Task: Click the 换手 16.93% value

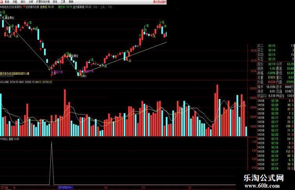Action: pos(271,87)
